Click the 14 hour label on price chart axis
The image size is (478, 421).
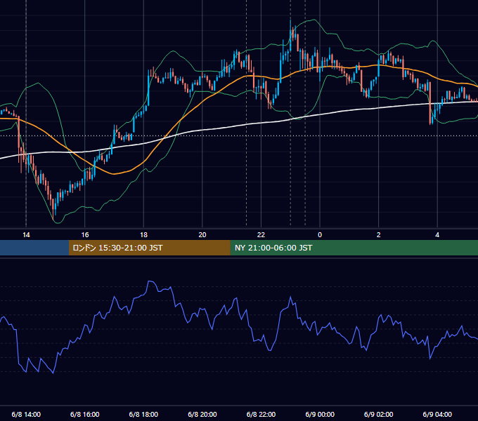[26, 235]
